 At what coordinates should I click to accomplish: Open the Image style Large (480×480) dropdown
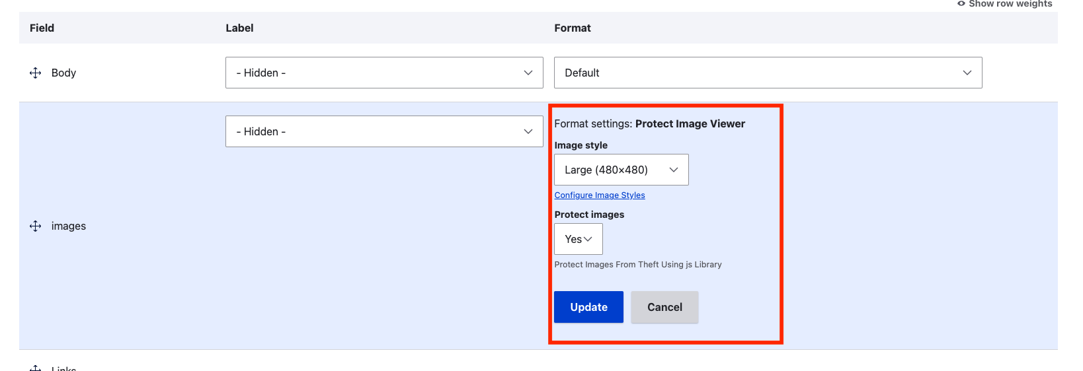pyautogui.click(x=621, y=170)
